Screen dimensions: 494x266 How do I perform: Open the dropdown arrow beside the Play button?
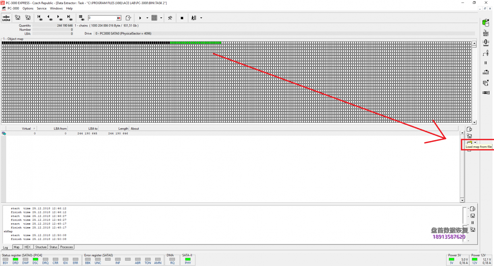(147, 18)
